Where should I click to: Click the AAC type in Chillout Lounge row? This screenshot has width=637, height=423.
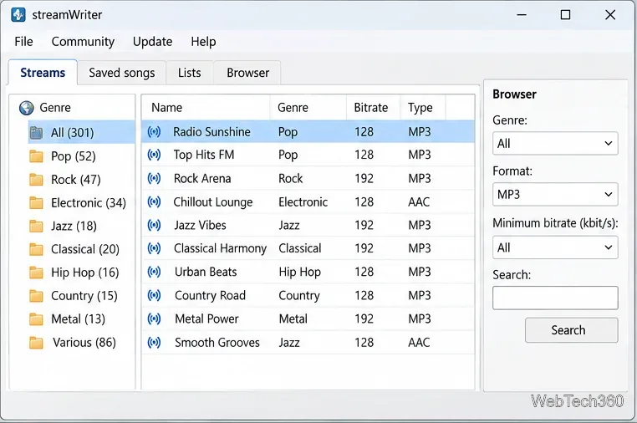pos(419,202)
